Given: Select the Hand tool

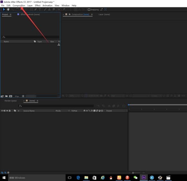Looking at the screenshot, I should coord(8,9).
